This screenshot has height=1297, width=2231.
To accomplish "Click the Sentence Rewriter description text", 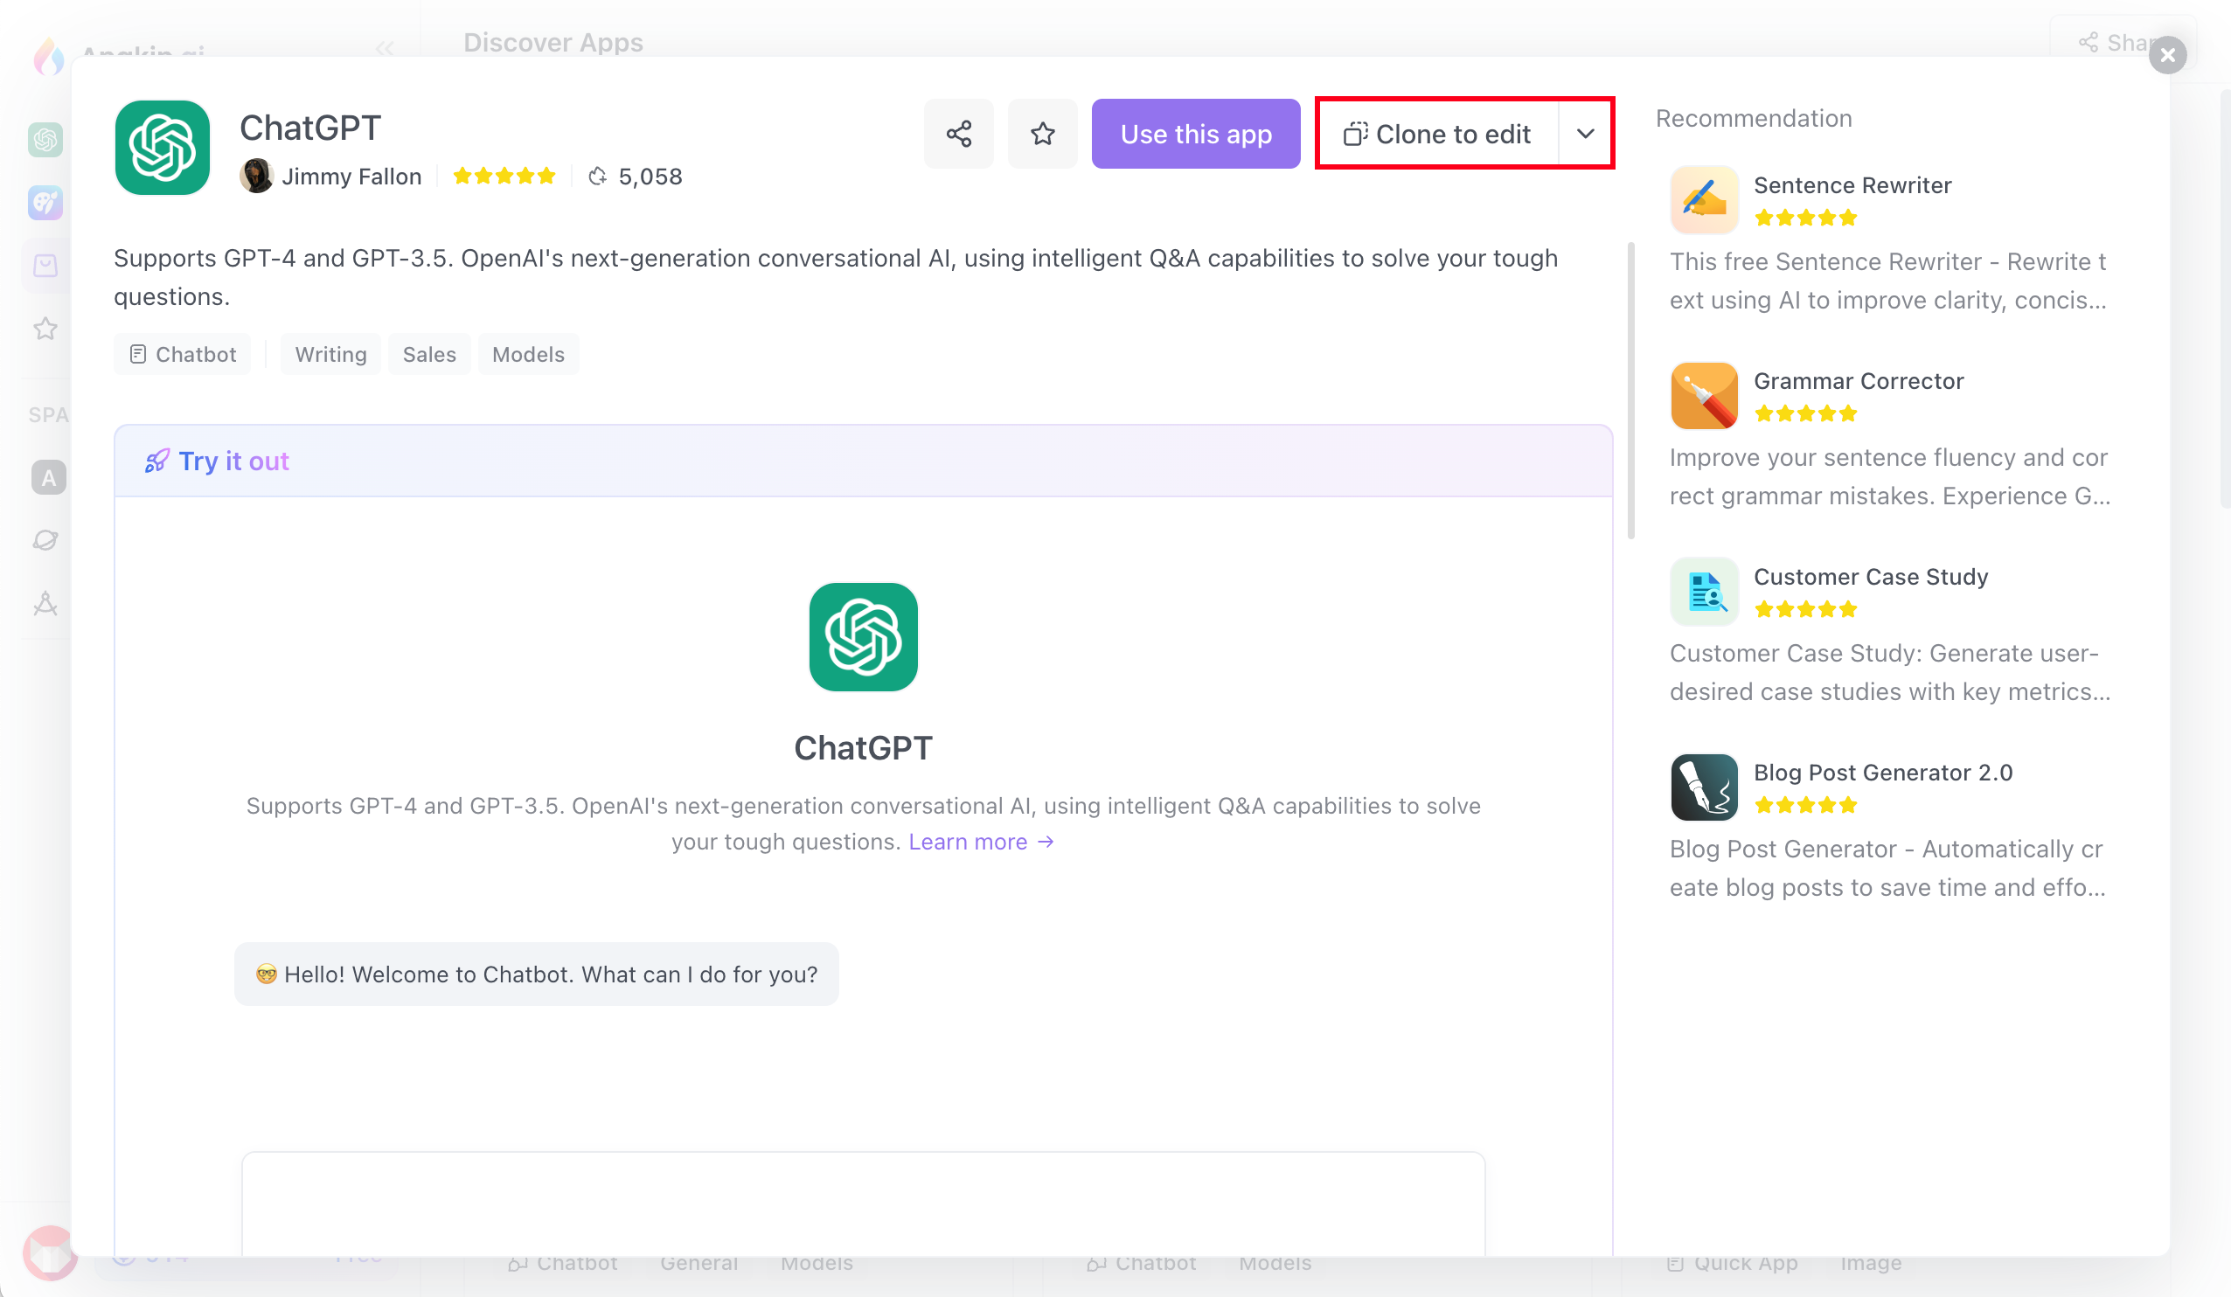I will (1888, 281).
